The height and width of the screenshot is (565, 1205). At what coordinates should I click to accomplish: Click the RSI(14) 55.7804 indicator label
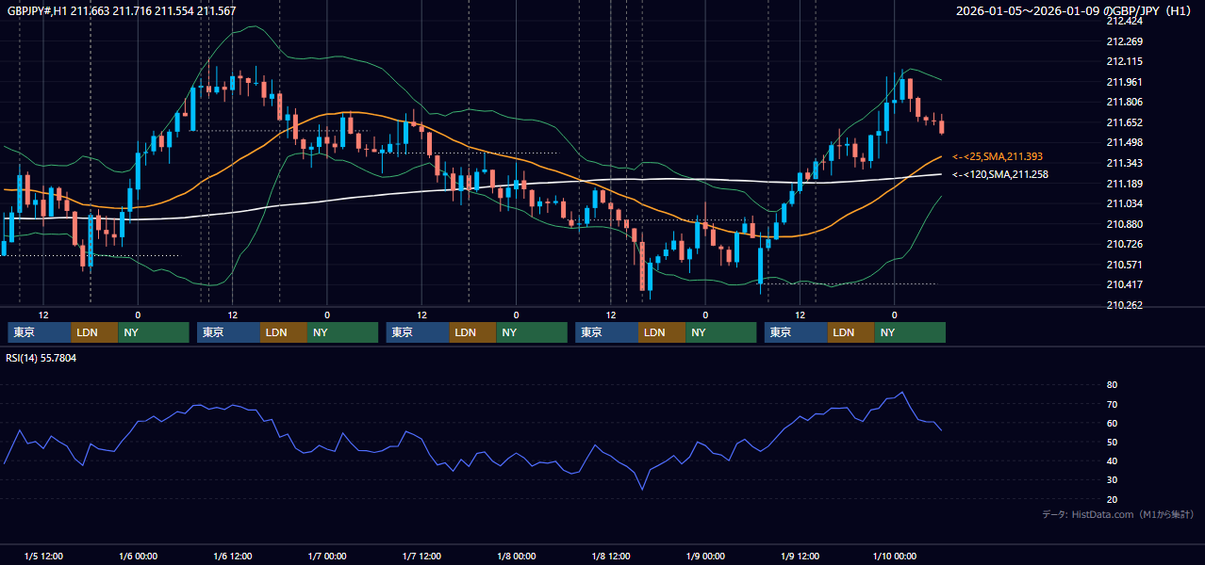41,358
